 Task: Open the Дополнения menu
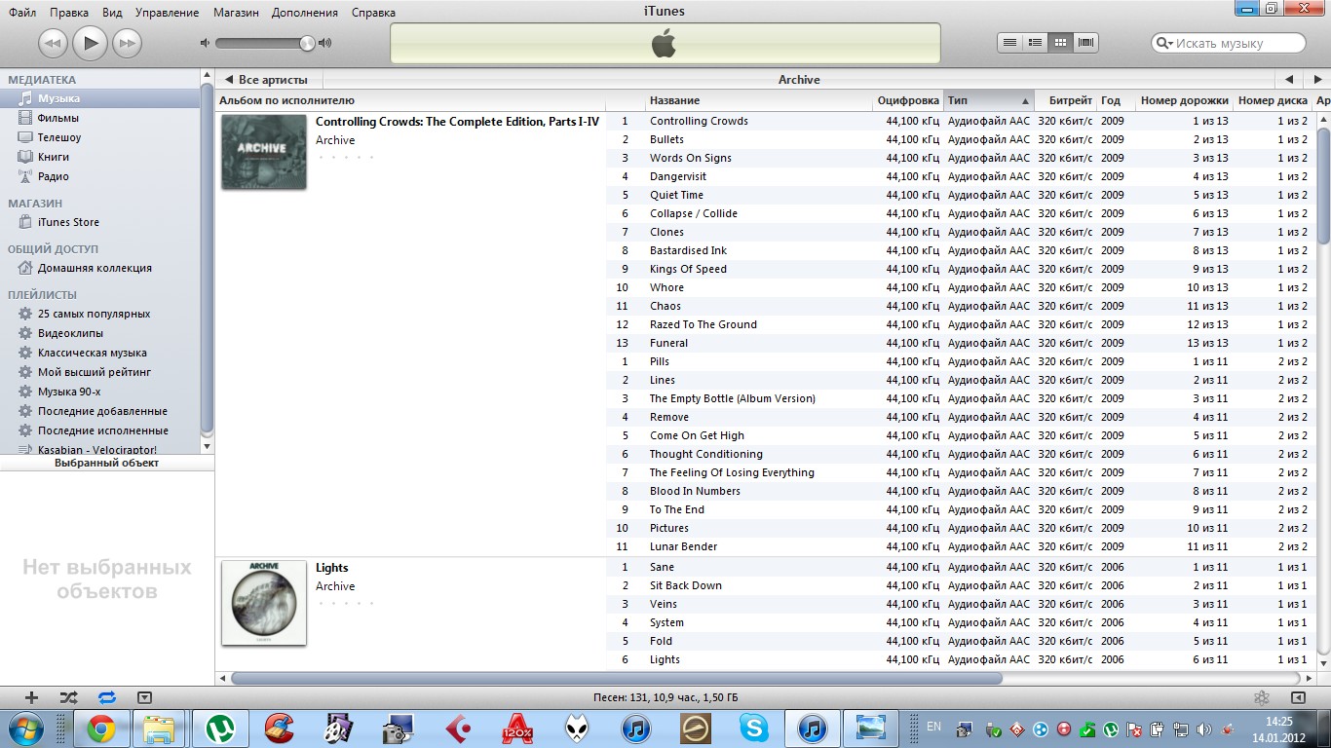(x=305, y=13)
